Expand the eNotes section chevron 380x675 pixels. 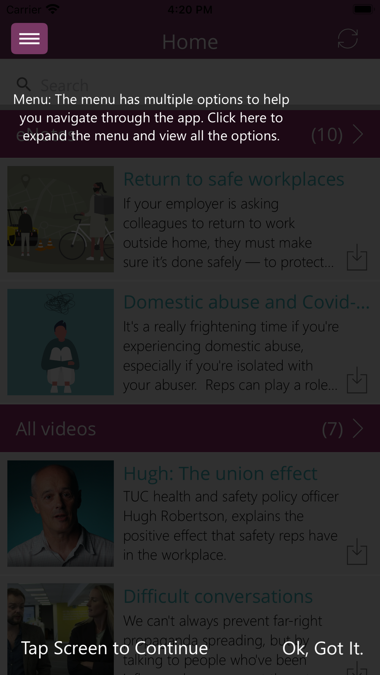click(358, 134)
